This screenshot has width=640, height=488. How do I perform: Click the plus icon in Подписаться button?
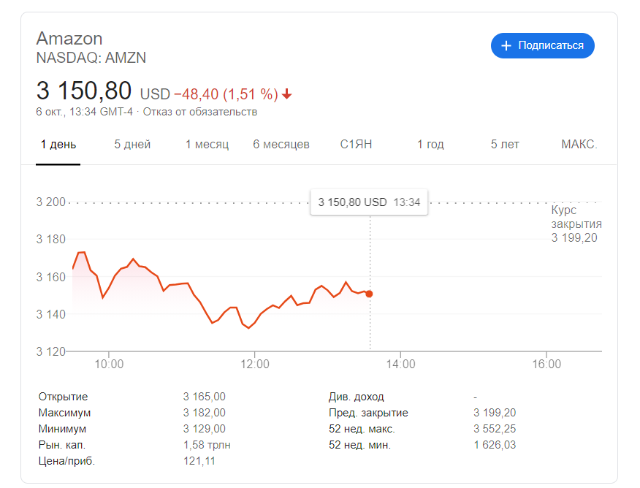click(x=506, y=46)
